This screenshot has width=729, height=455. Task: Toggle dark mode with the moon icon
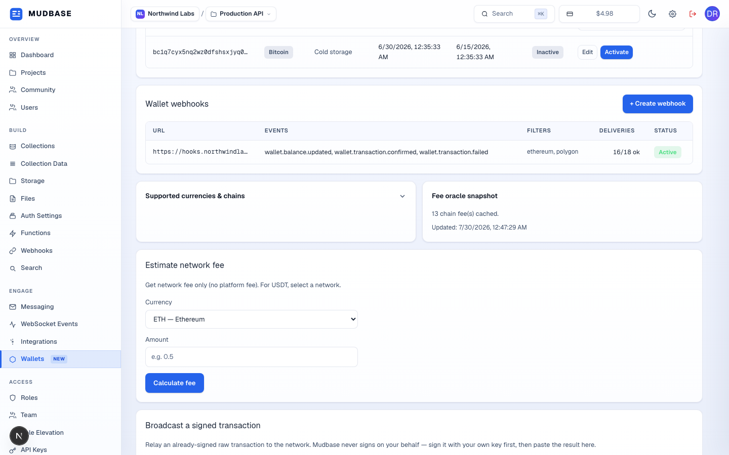(652, 14)
